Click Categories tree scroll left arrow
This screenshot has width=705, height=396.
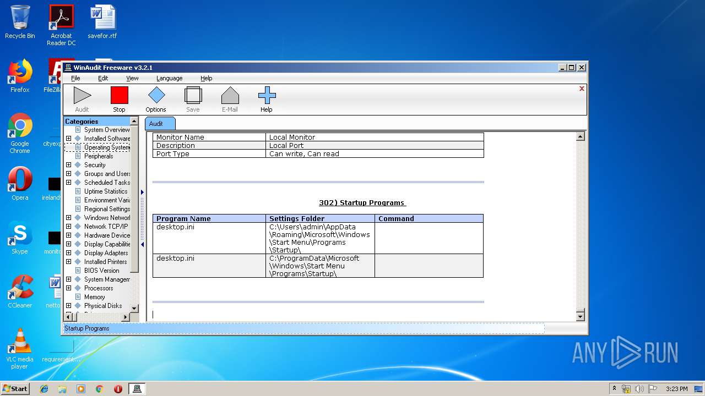coord(68,317)
